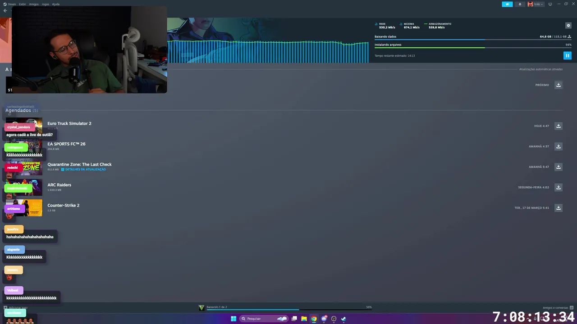Screen dimensions: 577x324
Task: Click the Baixando dados progress bar
Action: [473, 40]
